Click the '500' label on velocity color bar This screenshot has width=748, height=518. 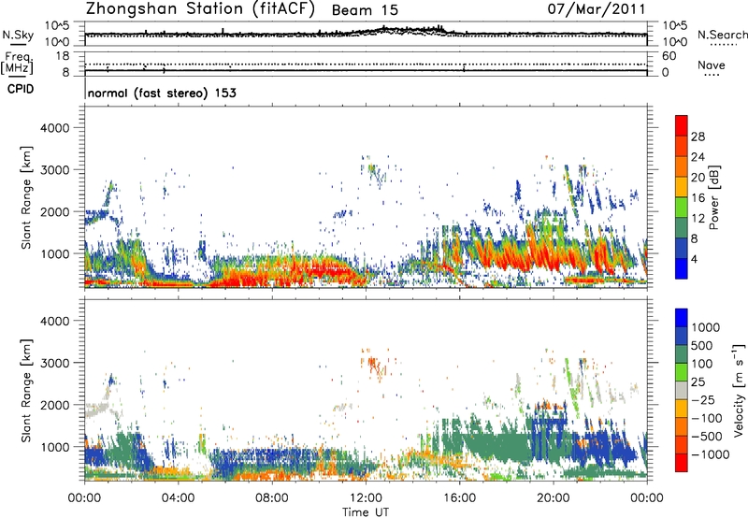click(702, 346)
